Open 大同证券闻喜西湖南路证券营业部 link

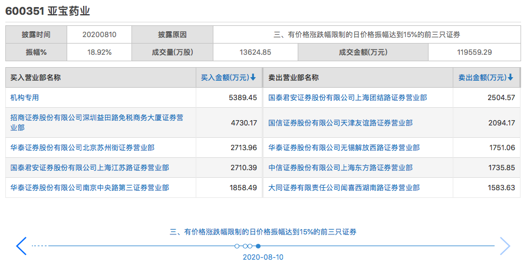click(x=344, y=187)
